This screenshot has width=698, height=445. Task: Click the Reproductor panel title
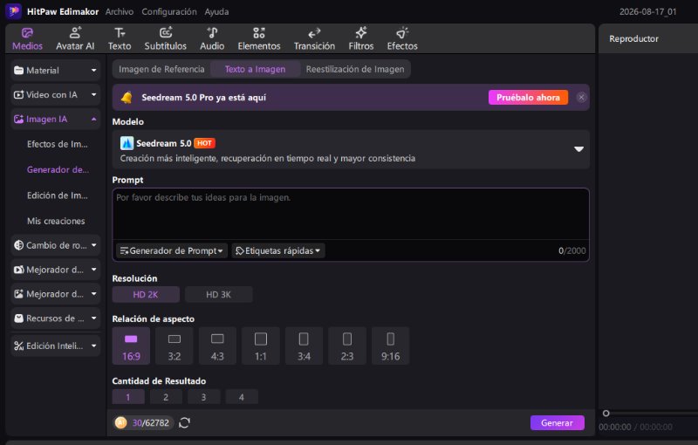[x=633, y=38]
